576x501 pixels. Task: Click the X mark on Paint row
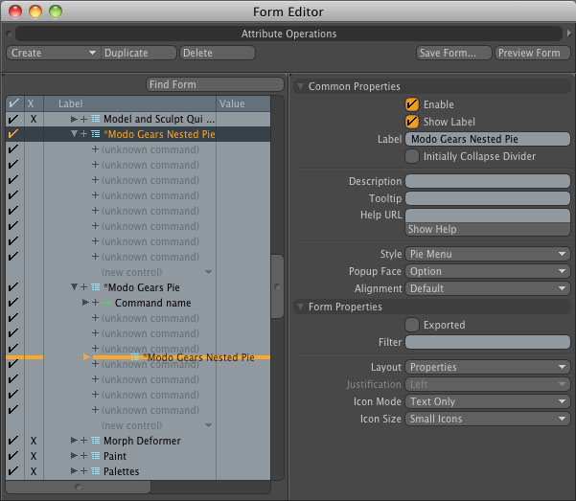point(34,456)
